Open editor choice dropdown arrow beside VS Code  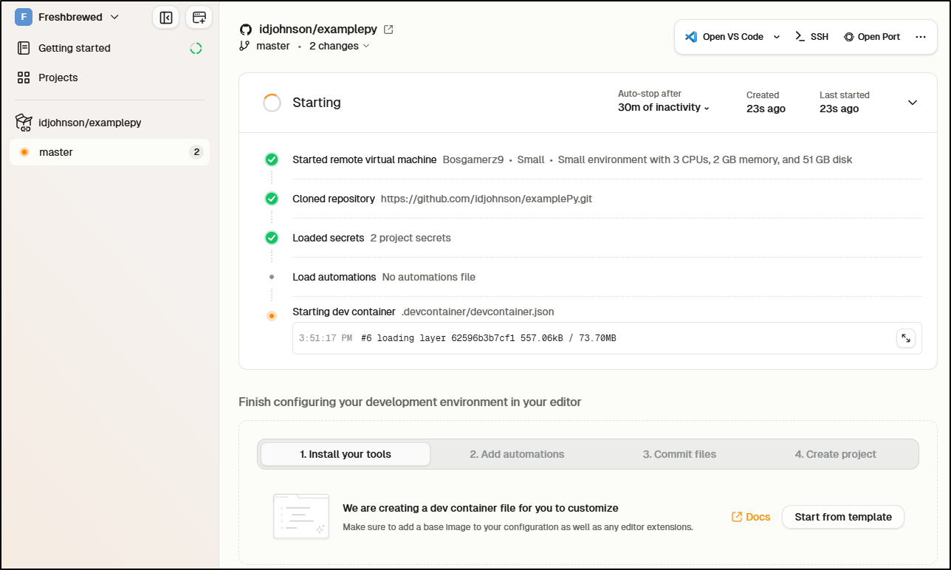777,36
